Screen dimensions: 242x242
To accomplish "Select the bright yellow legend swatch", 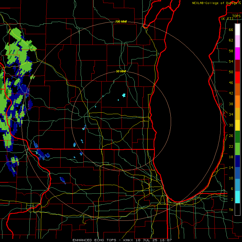I will 237,125.
